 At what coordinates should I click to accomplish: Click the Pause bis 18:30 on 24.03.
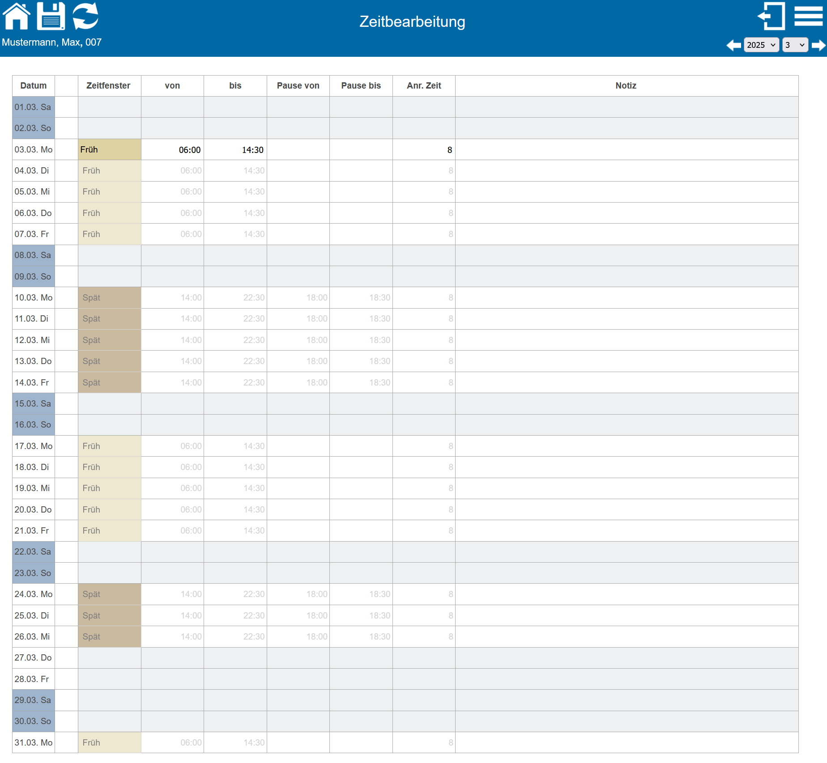pos(361,594)
